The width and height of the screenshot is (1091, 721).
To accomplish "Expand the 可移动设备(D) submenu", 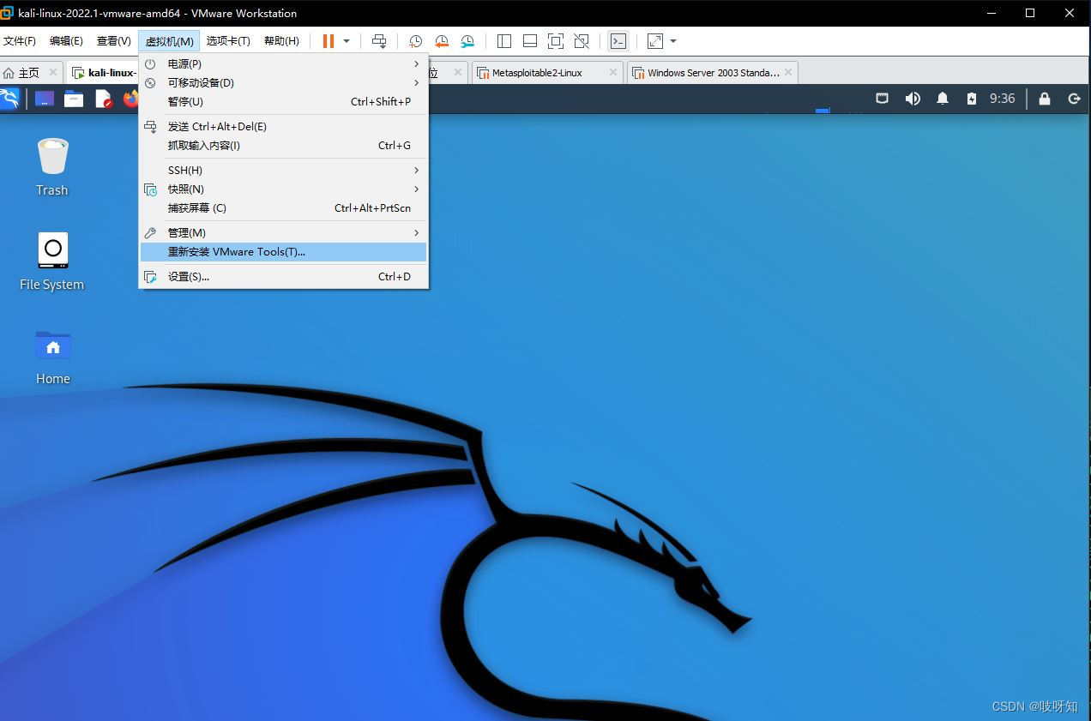I will click(x=283, y=83).
